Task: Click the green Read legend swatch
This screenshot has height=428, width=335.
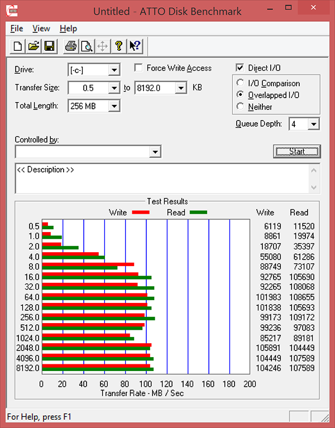Action: [x=198, y=212]
